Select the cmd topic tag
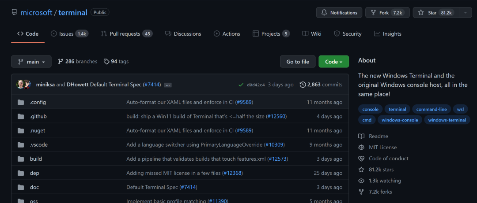 [367, 120]
